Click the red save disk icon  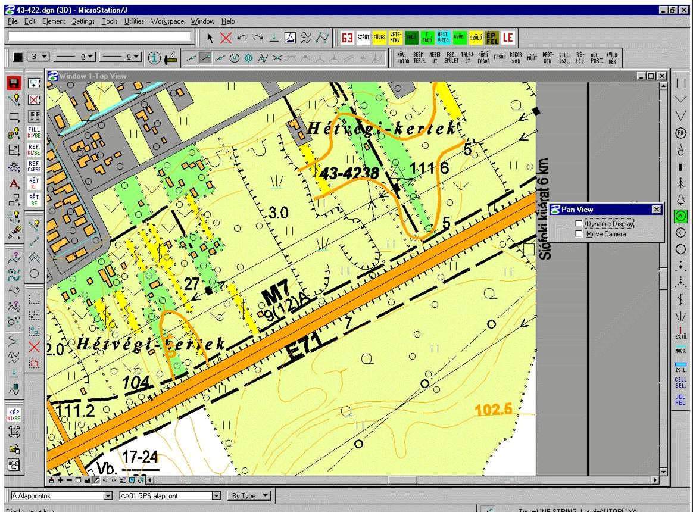14,83
